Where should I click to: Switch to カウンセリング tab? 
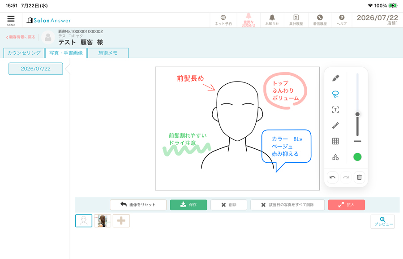coord(24,53)
